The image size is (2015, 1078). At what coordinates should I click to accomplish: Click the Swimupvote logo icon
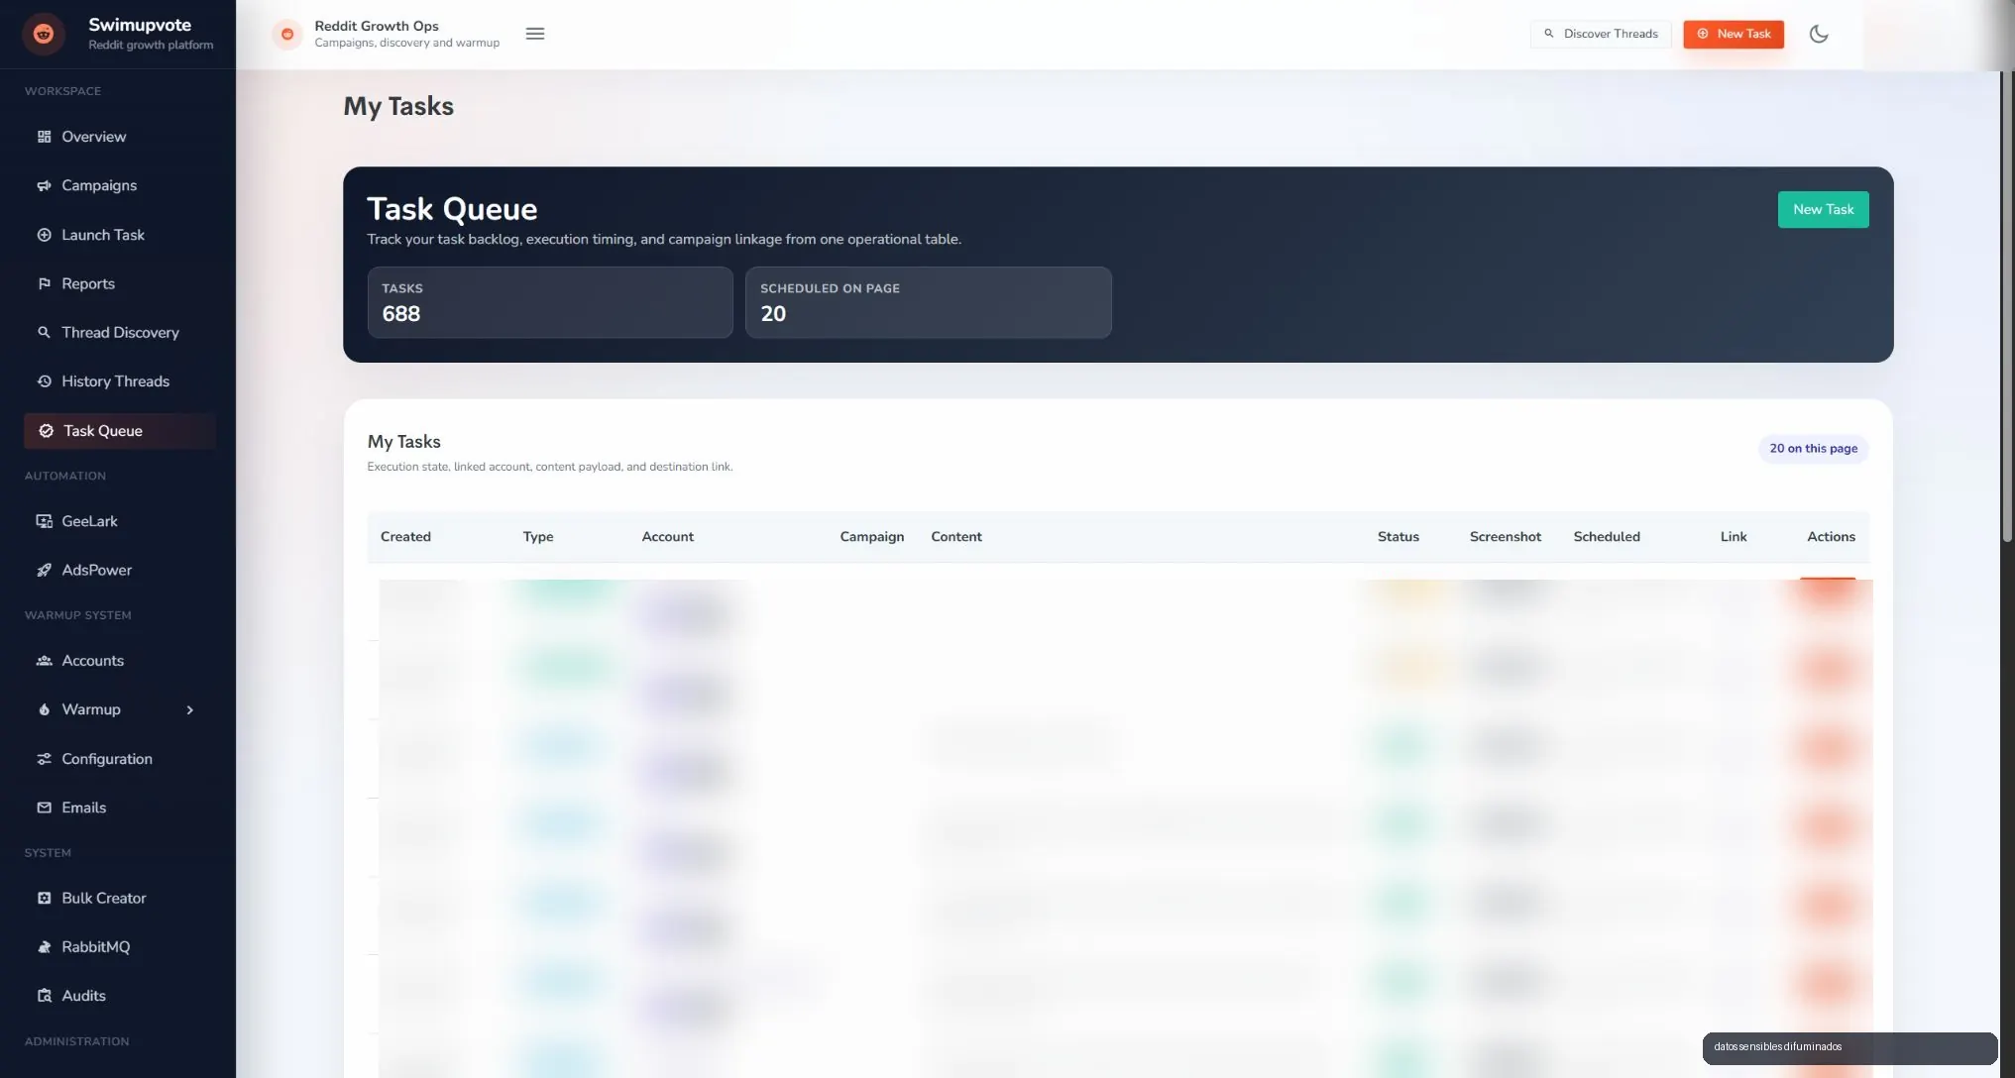pos(44,34)
